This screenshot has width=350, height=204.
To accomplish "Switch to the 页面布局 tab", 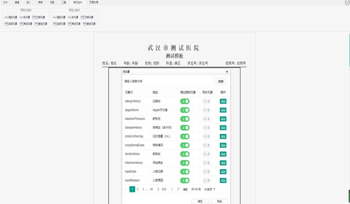I will (94, 2).
